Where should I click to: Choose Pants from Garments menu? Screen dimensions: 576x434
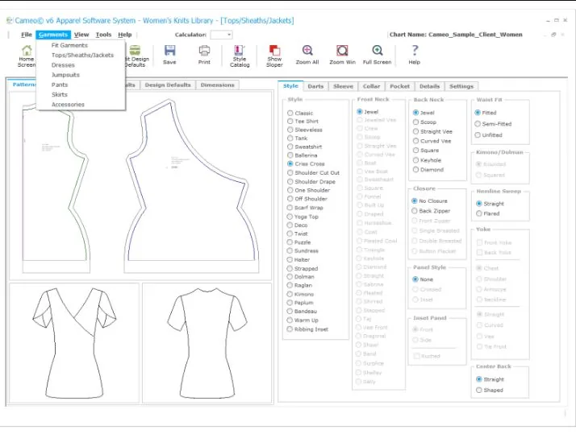[60, 85]
